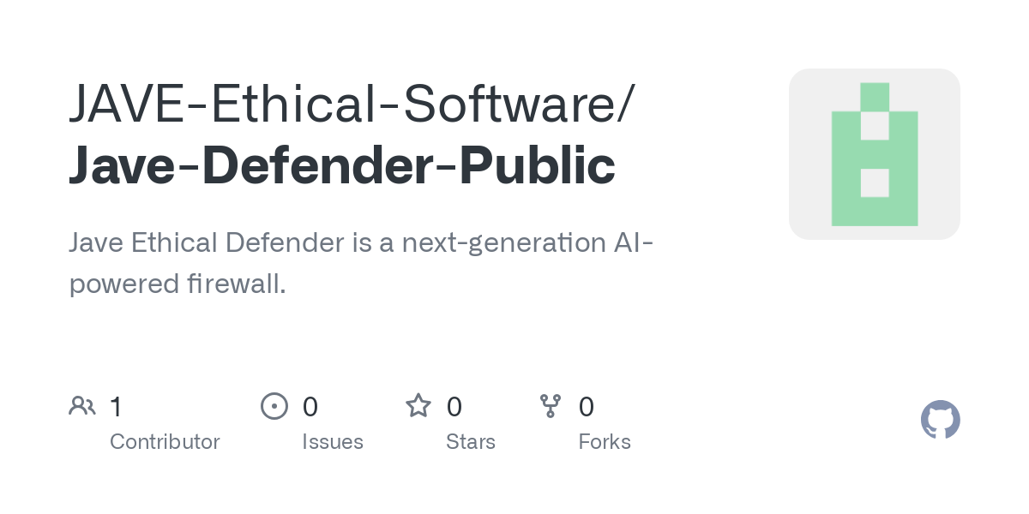Click the issues count 0
1029x514 pixels.
[310, 406]
